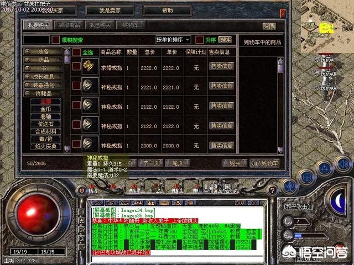Click the 搜索 search button
Image resolution: width=354 pixels, height=265 pixels.
click(225, 40)
